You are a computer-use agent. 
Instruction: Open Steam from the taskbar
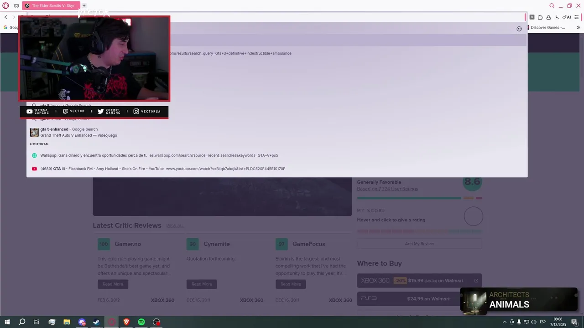[x=96, y=322]
